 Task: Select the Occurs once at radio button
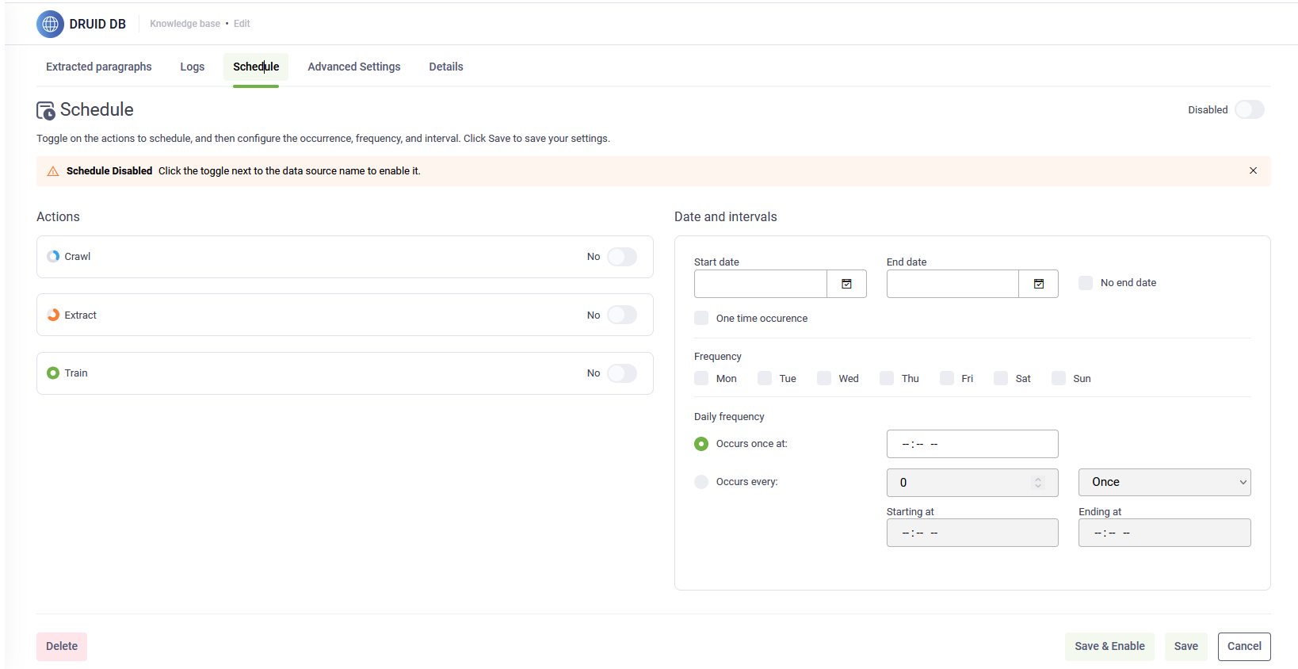pyautogui.click(x=701, y=444)
